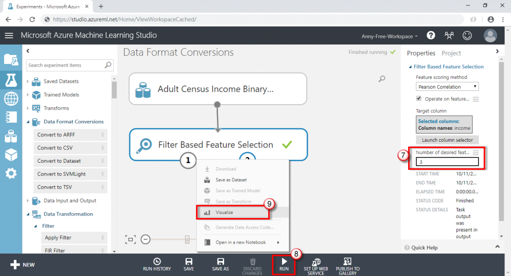
Task: Open the Settings gear sidebar icon
Action: click(11, 173)
